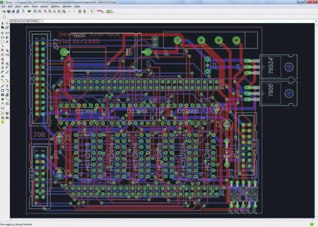Open the Window menu
The height and width of the screenshot is (227, 318).
click(67, 6)
